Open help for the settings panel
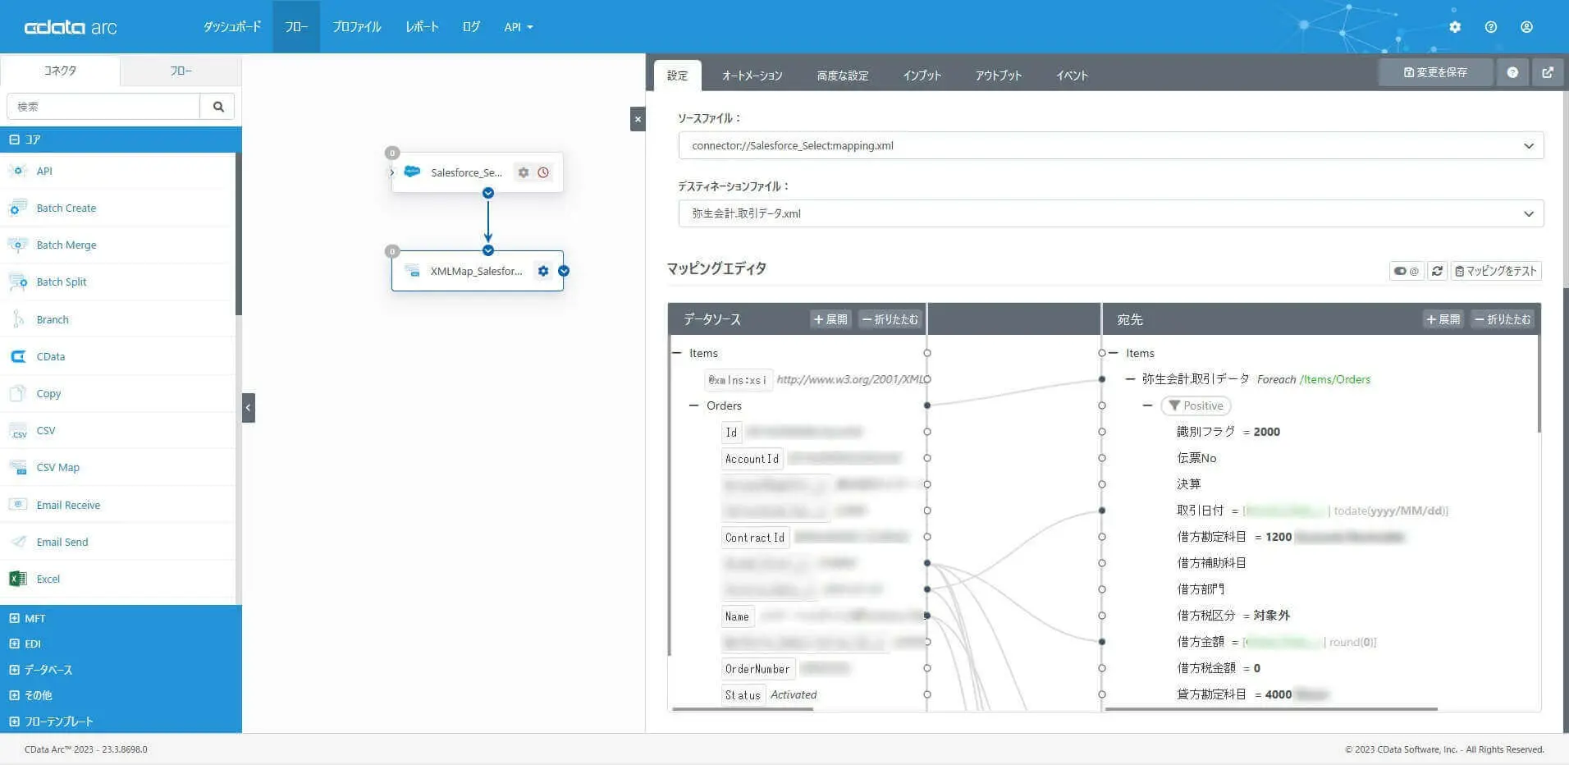1569x765 pixels. click(x=1512, y=72)
